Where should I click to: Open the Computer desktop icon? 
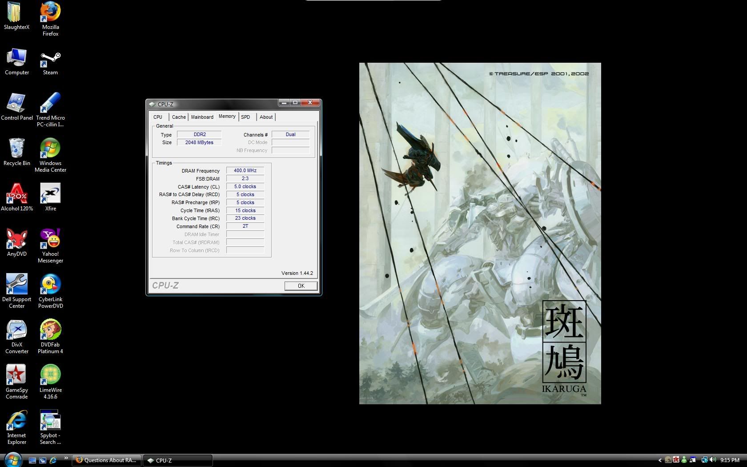point(17,62)
